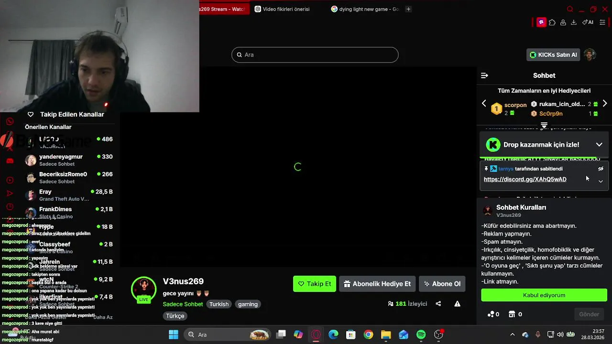Screen dimensions: 612x344
Task: Open Google Chrome from the taskbar
Action: pos(368,334)
